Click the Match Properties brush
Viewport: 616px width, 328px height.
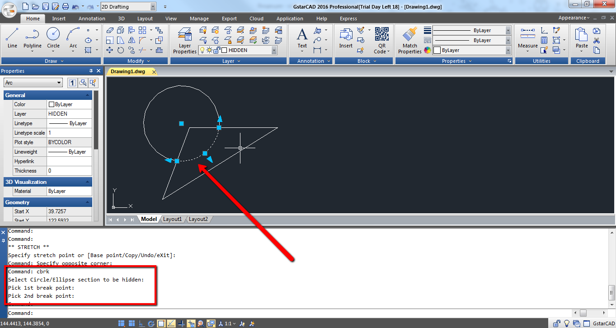point(410,40)
